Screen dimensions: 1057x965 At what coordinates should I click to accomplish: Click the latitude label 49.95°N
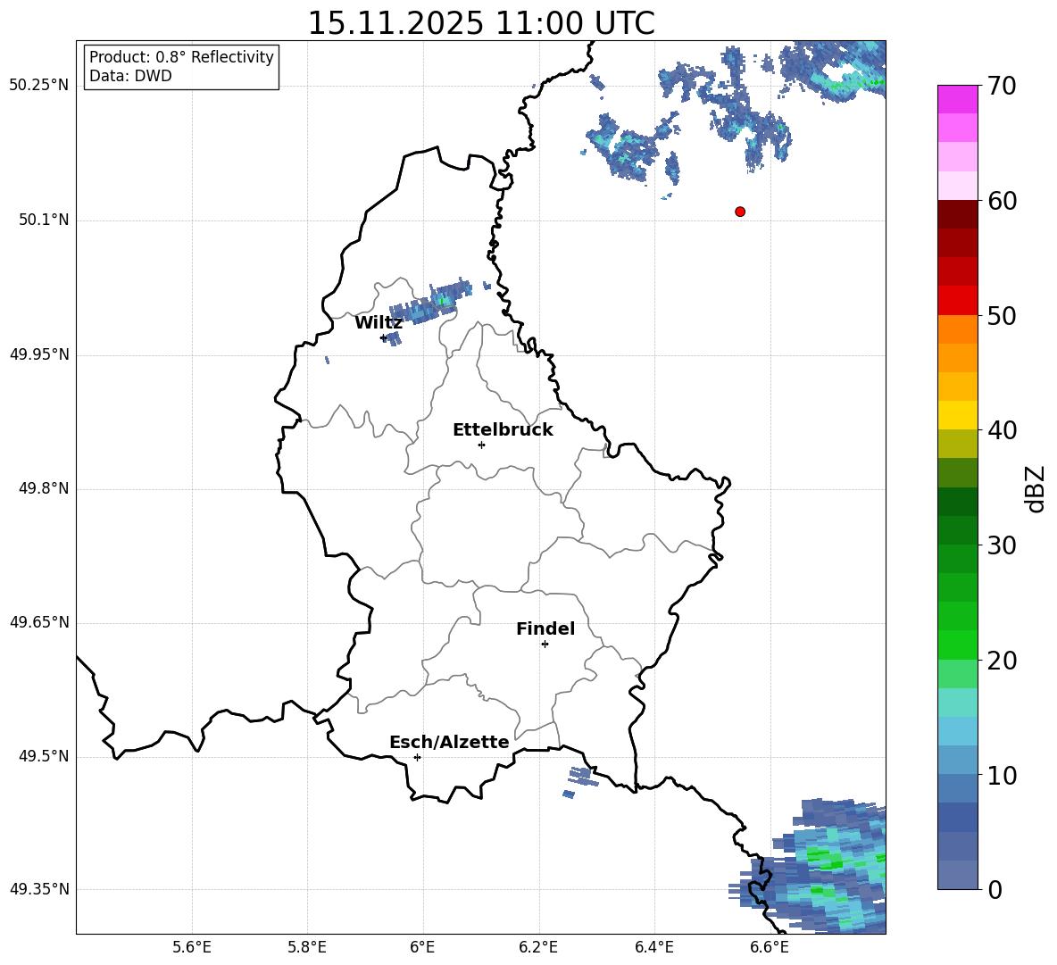pos(39,354)
